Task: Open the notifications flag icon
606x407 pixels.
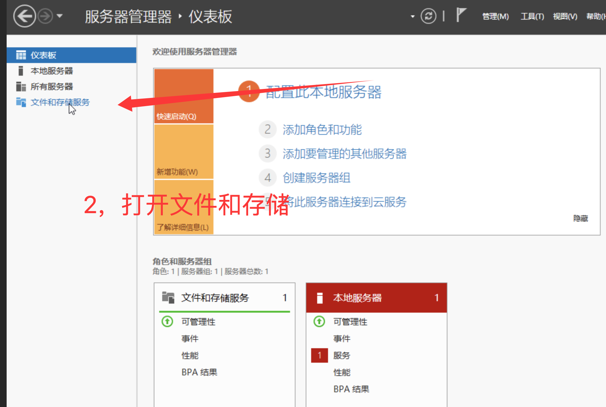Action: coord(460,15)
